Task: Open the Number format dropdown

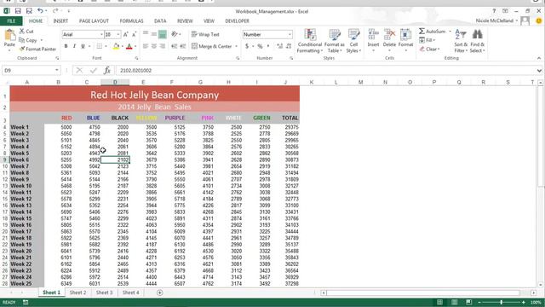Action: coord(290,34)
